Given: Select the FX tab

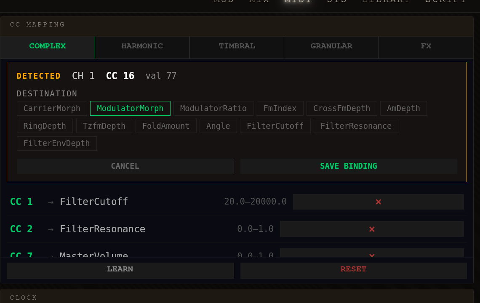Looking at the screenshot, I should pyautogui.click(x=426, y=46).
